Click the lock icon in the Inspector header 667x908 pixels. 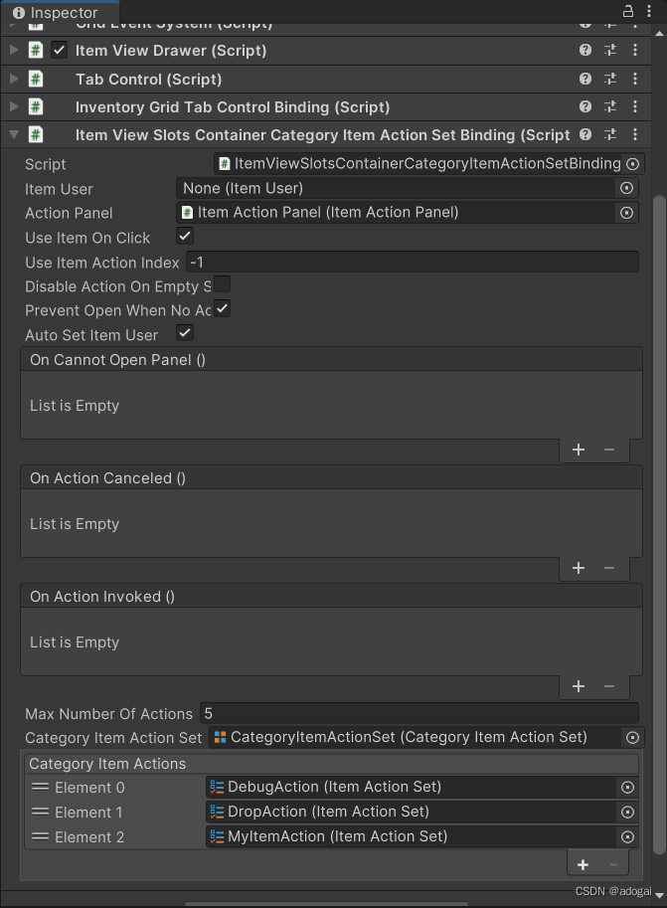pos(626,11)
